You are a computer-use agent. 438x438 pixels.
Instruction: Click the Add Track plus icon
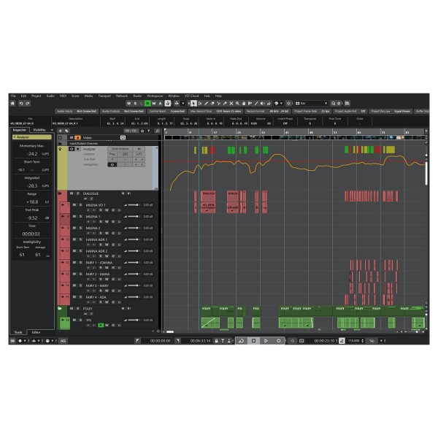point(60,131)
